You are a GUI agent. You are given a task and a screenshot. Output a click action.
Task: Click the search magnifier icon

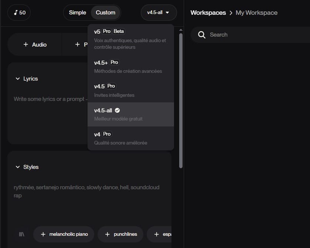click(x=201, y=35)
